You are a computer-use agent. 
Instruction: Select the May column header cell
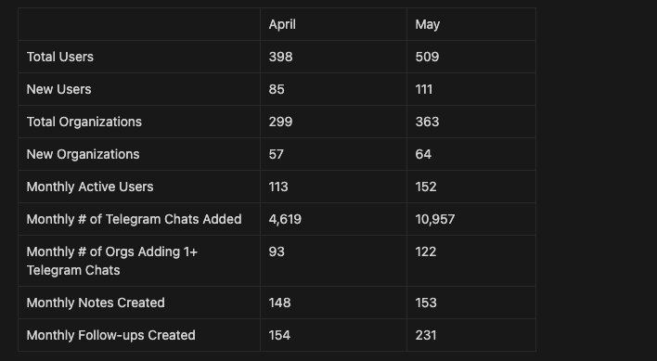tap(471, 24)
